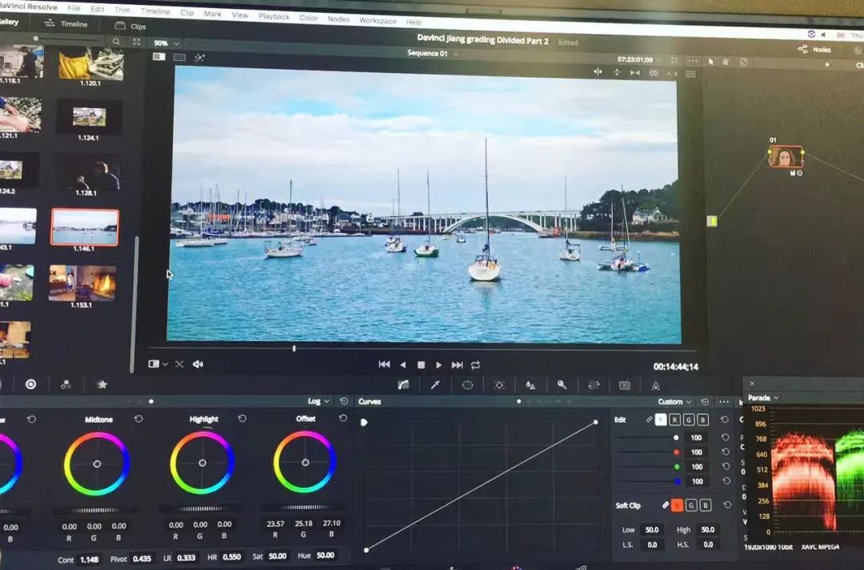
Task: Open the 3D stereoscopic palette icon
Action: tap(625, 385)
